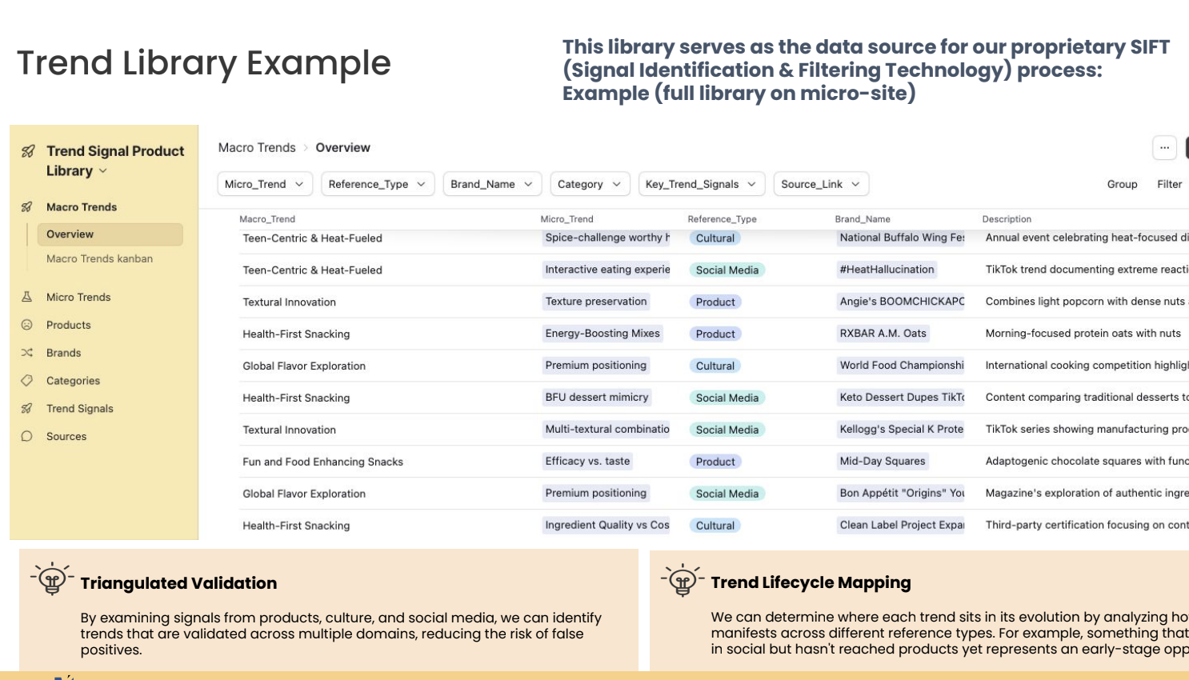Click the Social Media tag in #HeatHallucination row
Screen dimensions: 1189x680
click(727, 270)
